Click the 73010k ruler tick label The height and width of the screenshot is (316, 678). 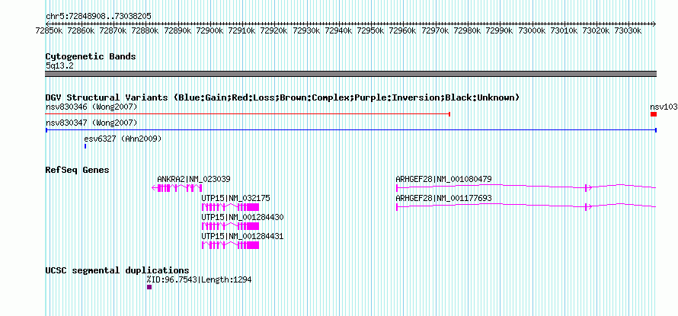point(564,30)
